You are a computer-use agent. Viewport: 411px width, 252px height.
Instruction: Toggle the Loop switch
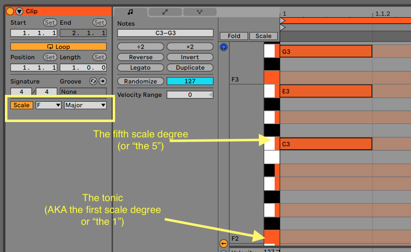click(58, 46)
